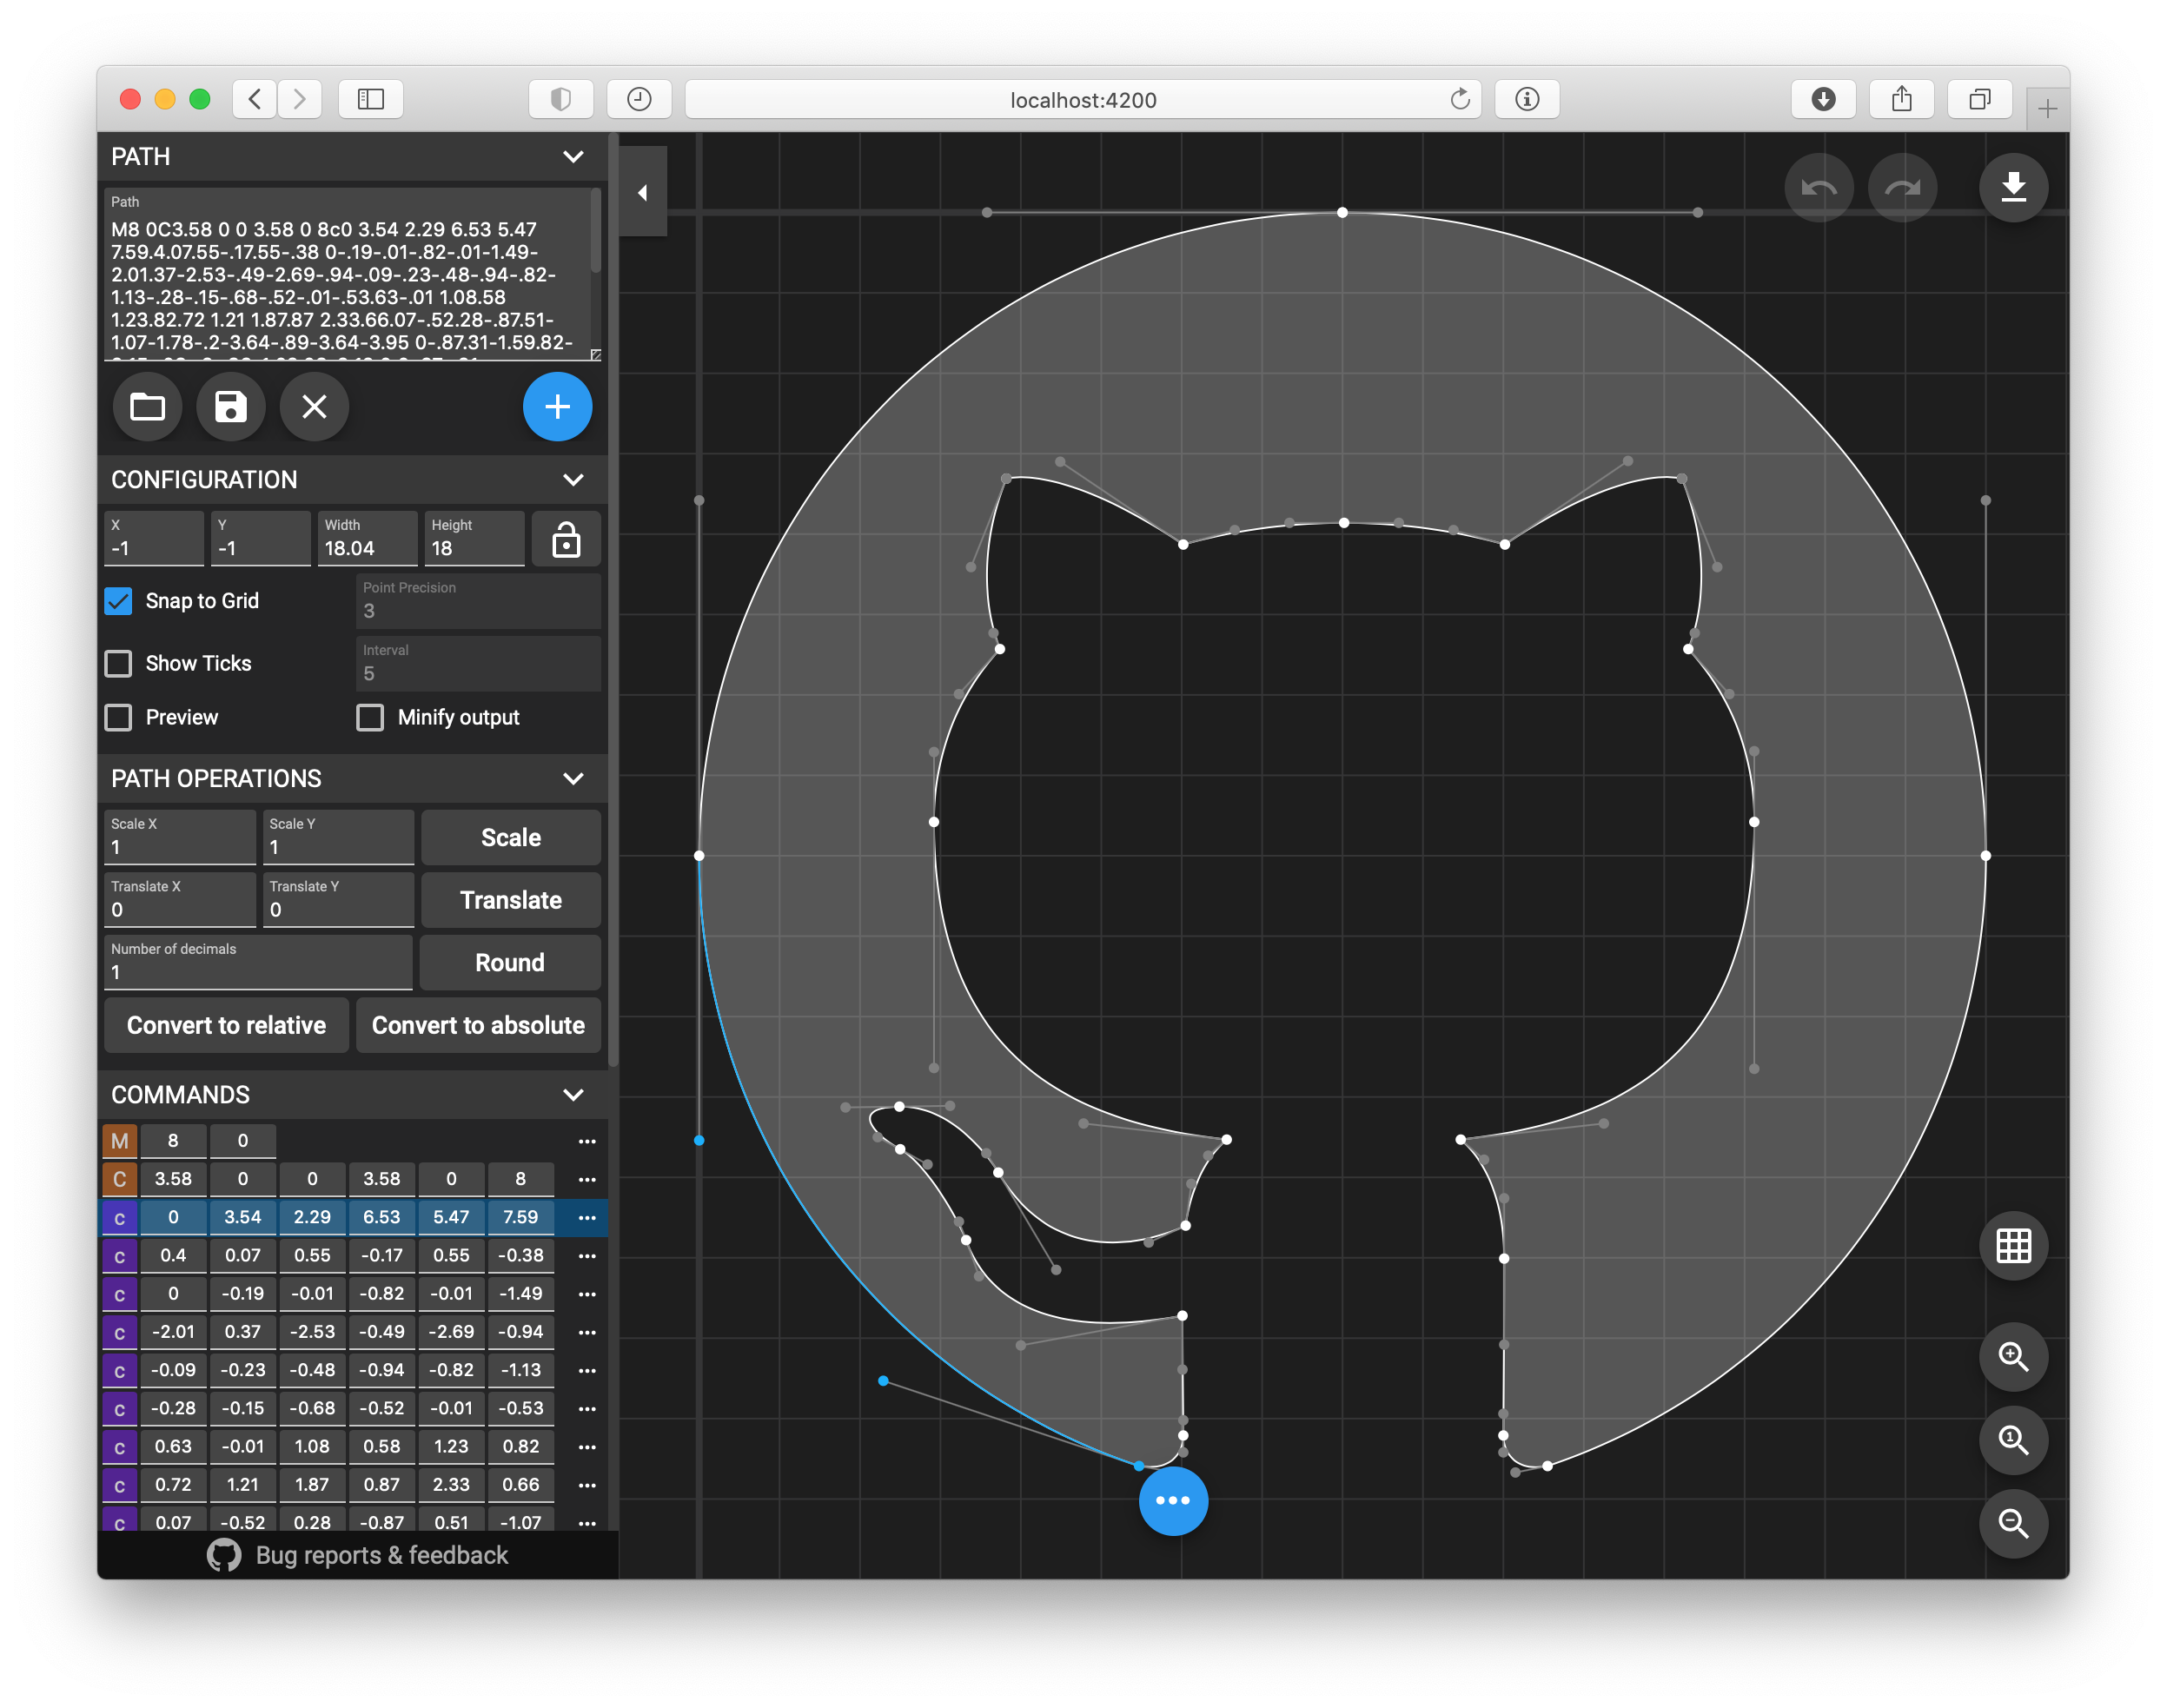Screen dimensions: 2167x1708
Task: Click the bottom zoom out magnifier
Action: click(x=2013, y=1523)
